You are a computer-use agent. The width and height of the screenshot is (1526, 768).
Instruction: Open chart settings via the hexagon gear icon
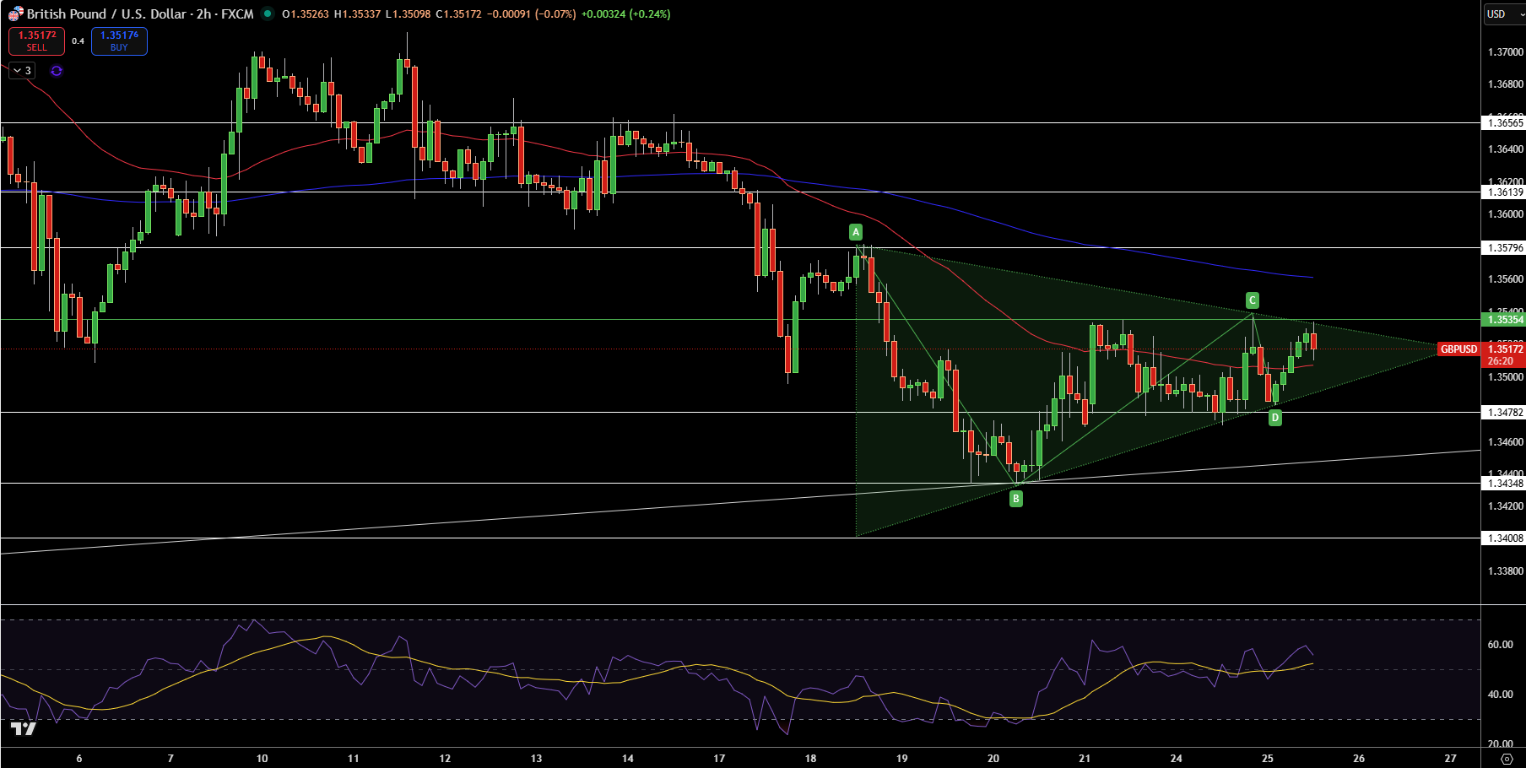tap(1507, 759)
